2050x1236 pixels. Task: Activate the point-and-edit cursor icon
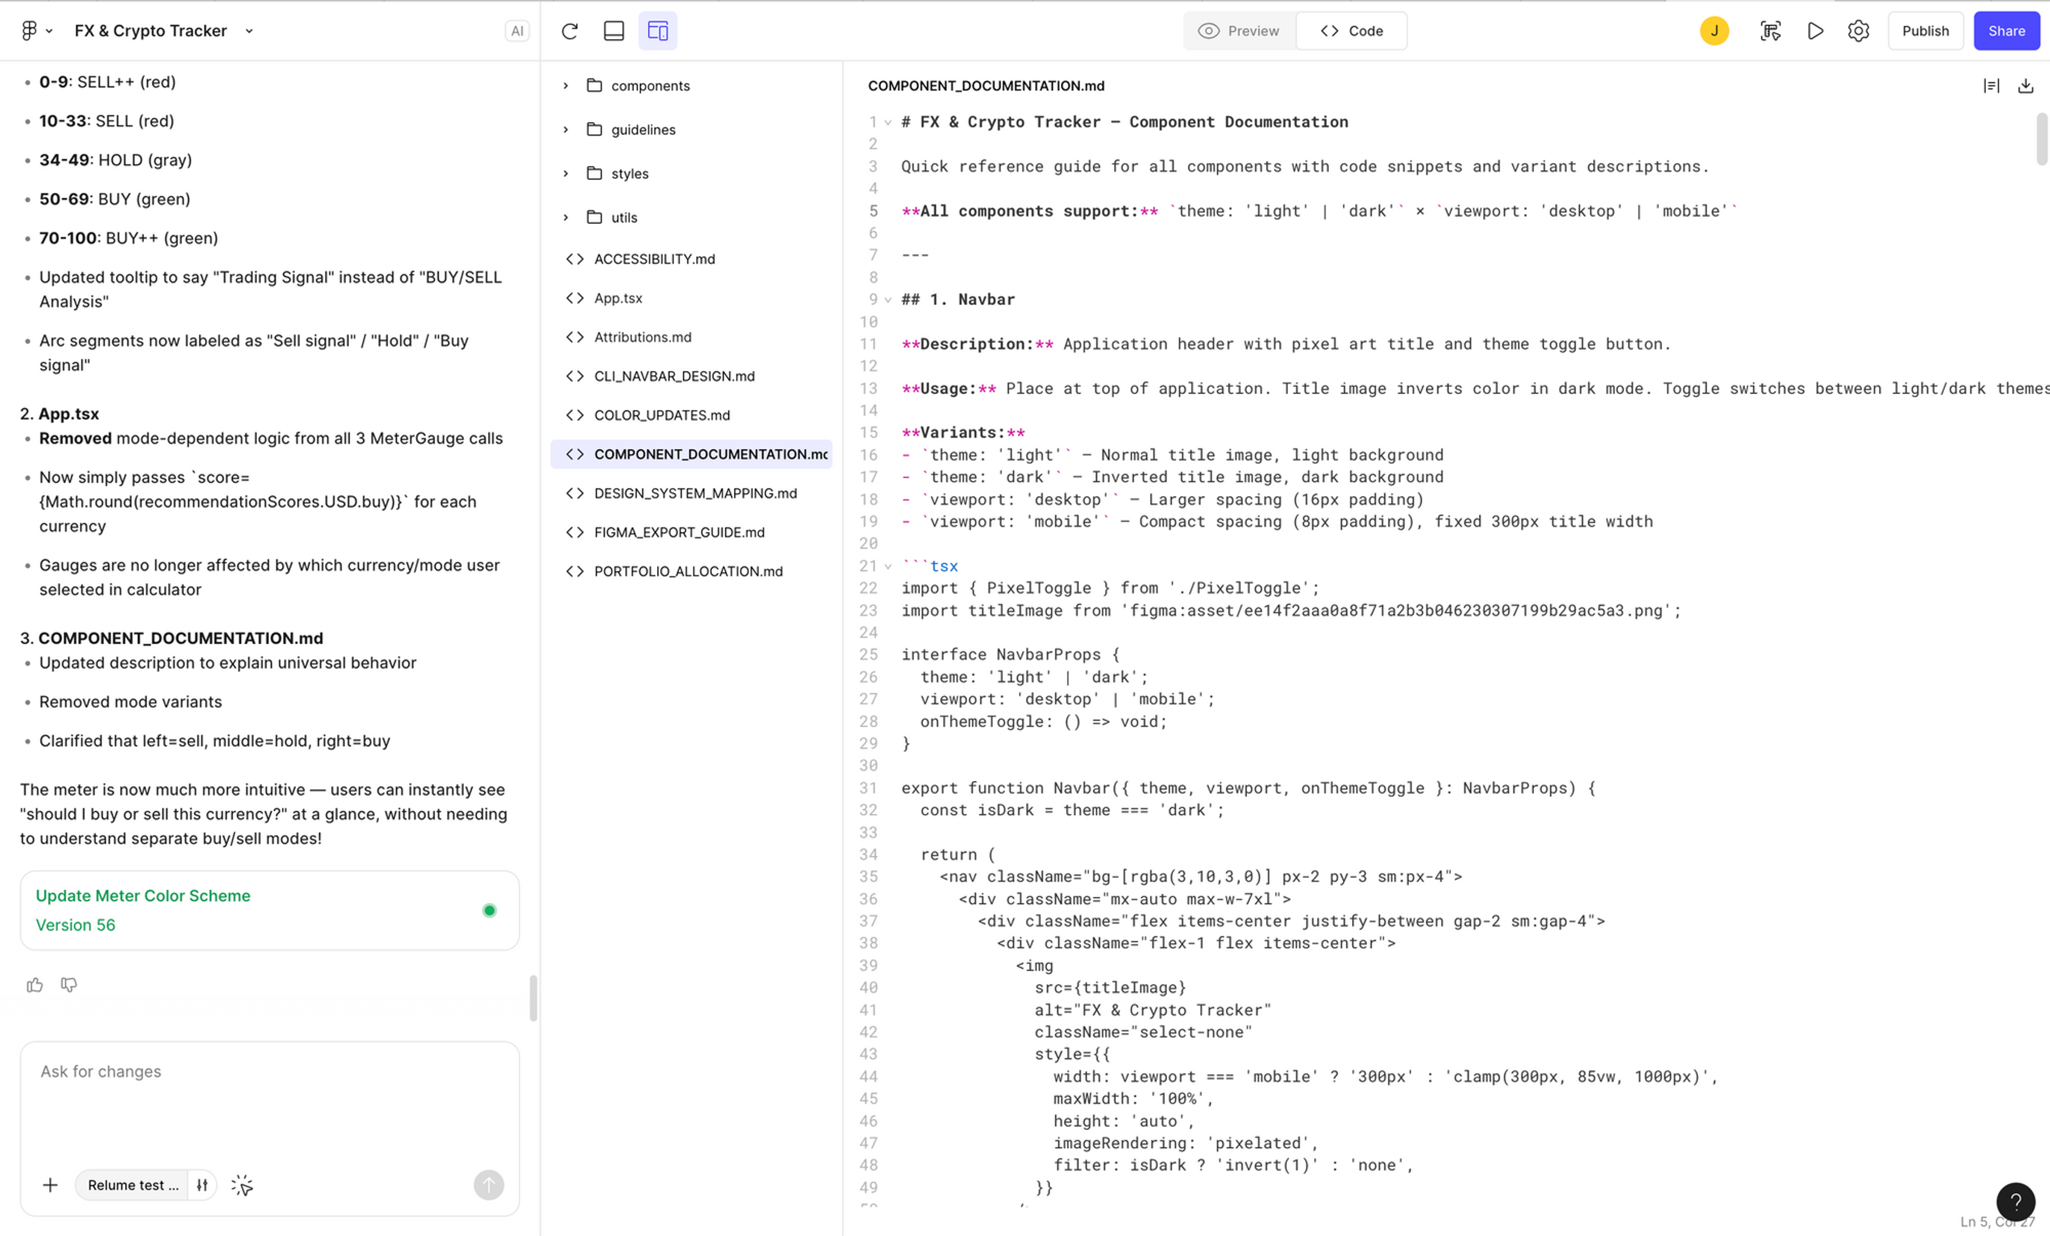point(242,1185)
